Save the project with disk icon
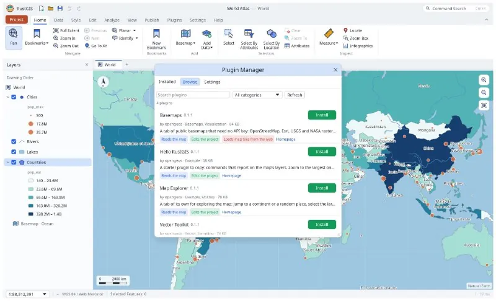This screenshot has width=496, height=301. [x=60, y=9]
